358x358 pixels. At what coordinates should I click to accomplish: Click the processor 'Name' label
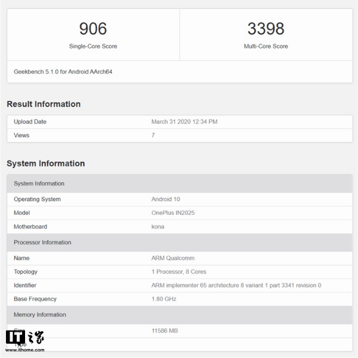coord(21,258)
